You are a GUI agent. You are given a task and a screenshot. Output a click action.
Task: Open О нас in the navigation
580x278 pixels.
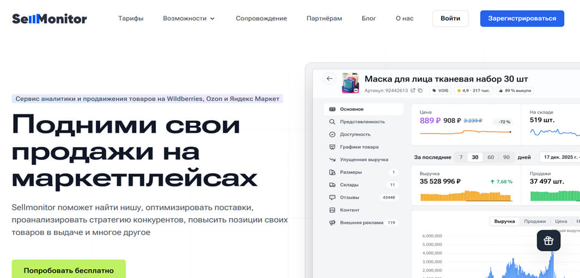pos(404,18)
